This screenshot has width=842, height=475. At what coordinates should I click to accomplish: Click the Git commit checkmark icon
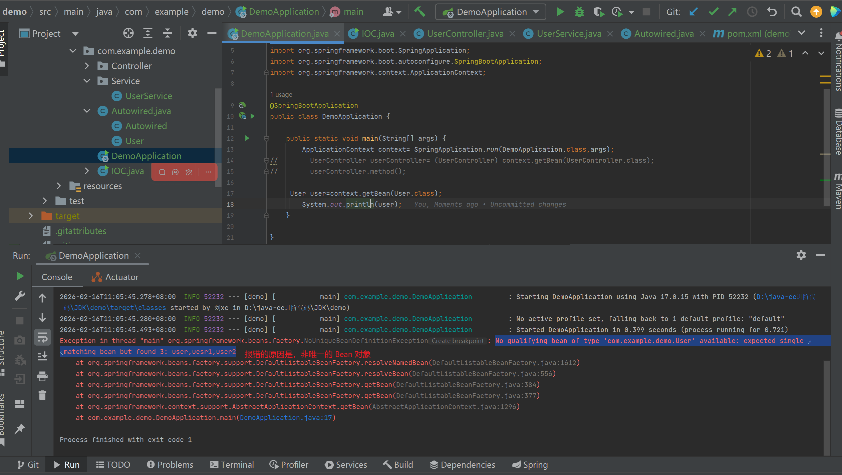(x=713, y=12)
